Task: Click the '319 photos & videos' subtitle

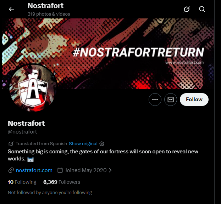Action: [49, 14]
